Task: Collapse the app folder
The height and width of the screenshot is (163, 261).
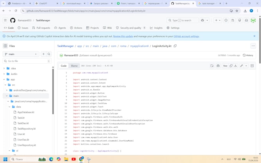Action: pyautogui.click(x=4, y=79)
